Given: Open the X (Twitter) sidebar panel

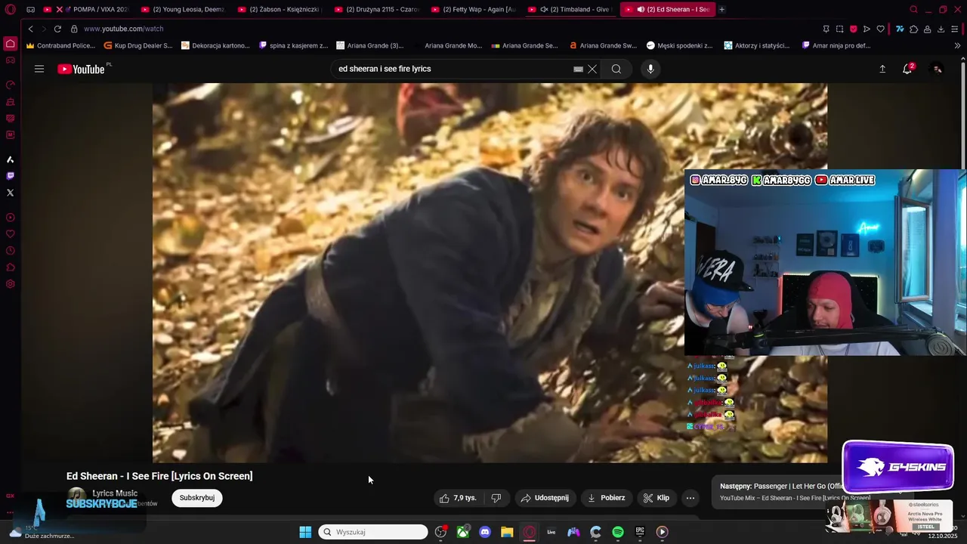Looking at the screenshot, I should tap(10, 193).
